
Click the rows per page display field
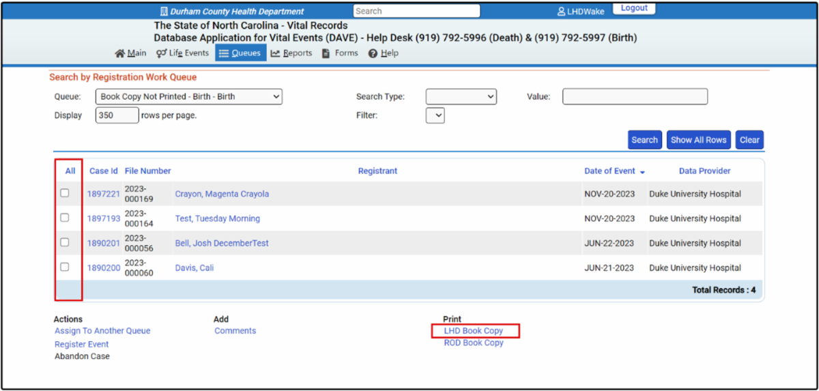117,116
